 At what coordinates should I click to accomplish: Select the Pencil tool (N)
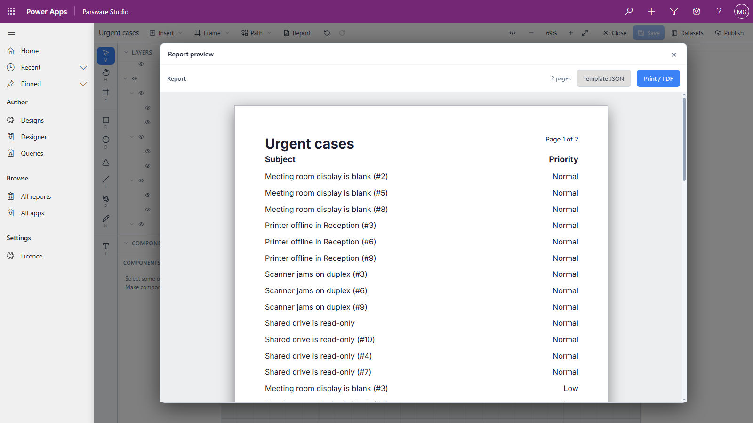tap(106, 220)
